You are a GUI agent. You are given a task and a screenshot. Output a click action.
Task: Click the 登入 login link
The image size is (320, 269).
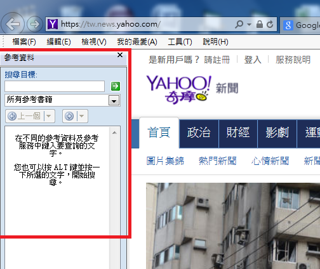point(253,60)
